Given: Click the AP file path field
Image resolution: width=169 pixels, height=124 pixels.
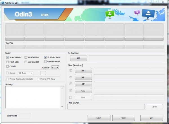Looking at the screenshot, I should tap(129, 77).
